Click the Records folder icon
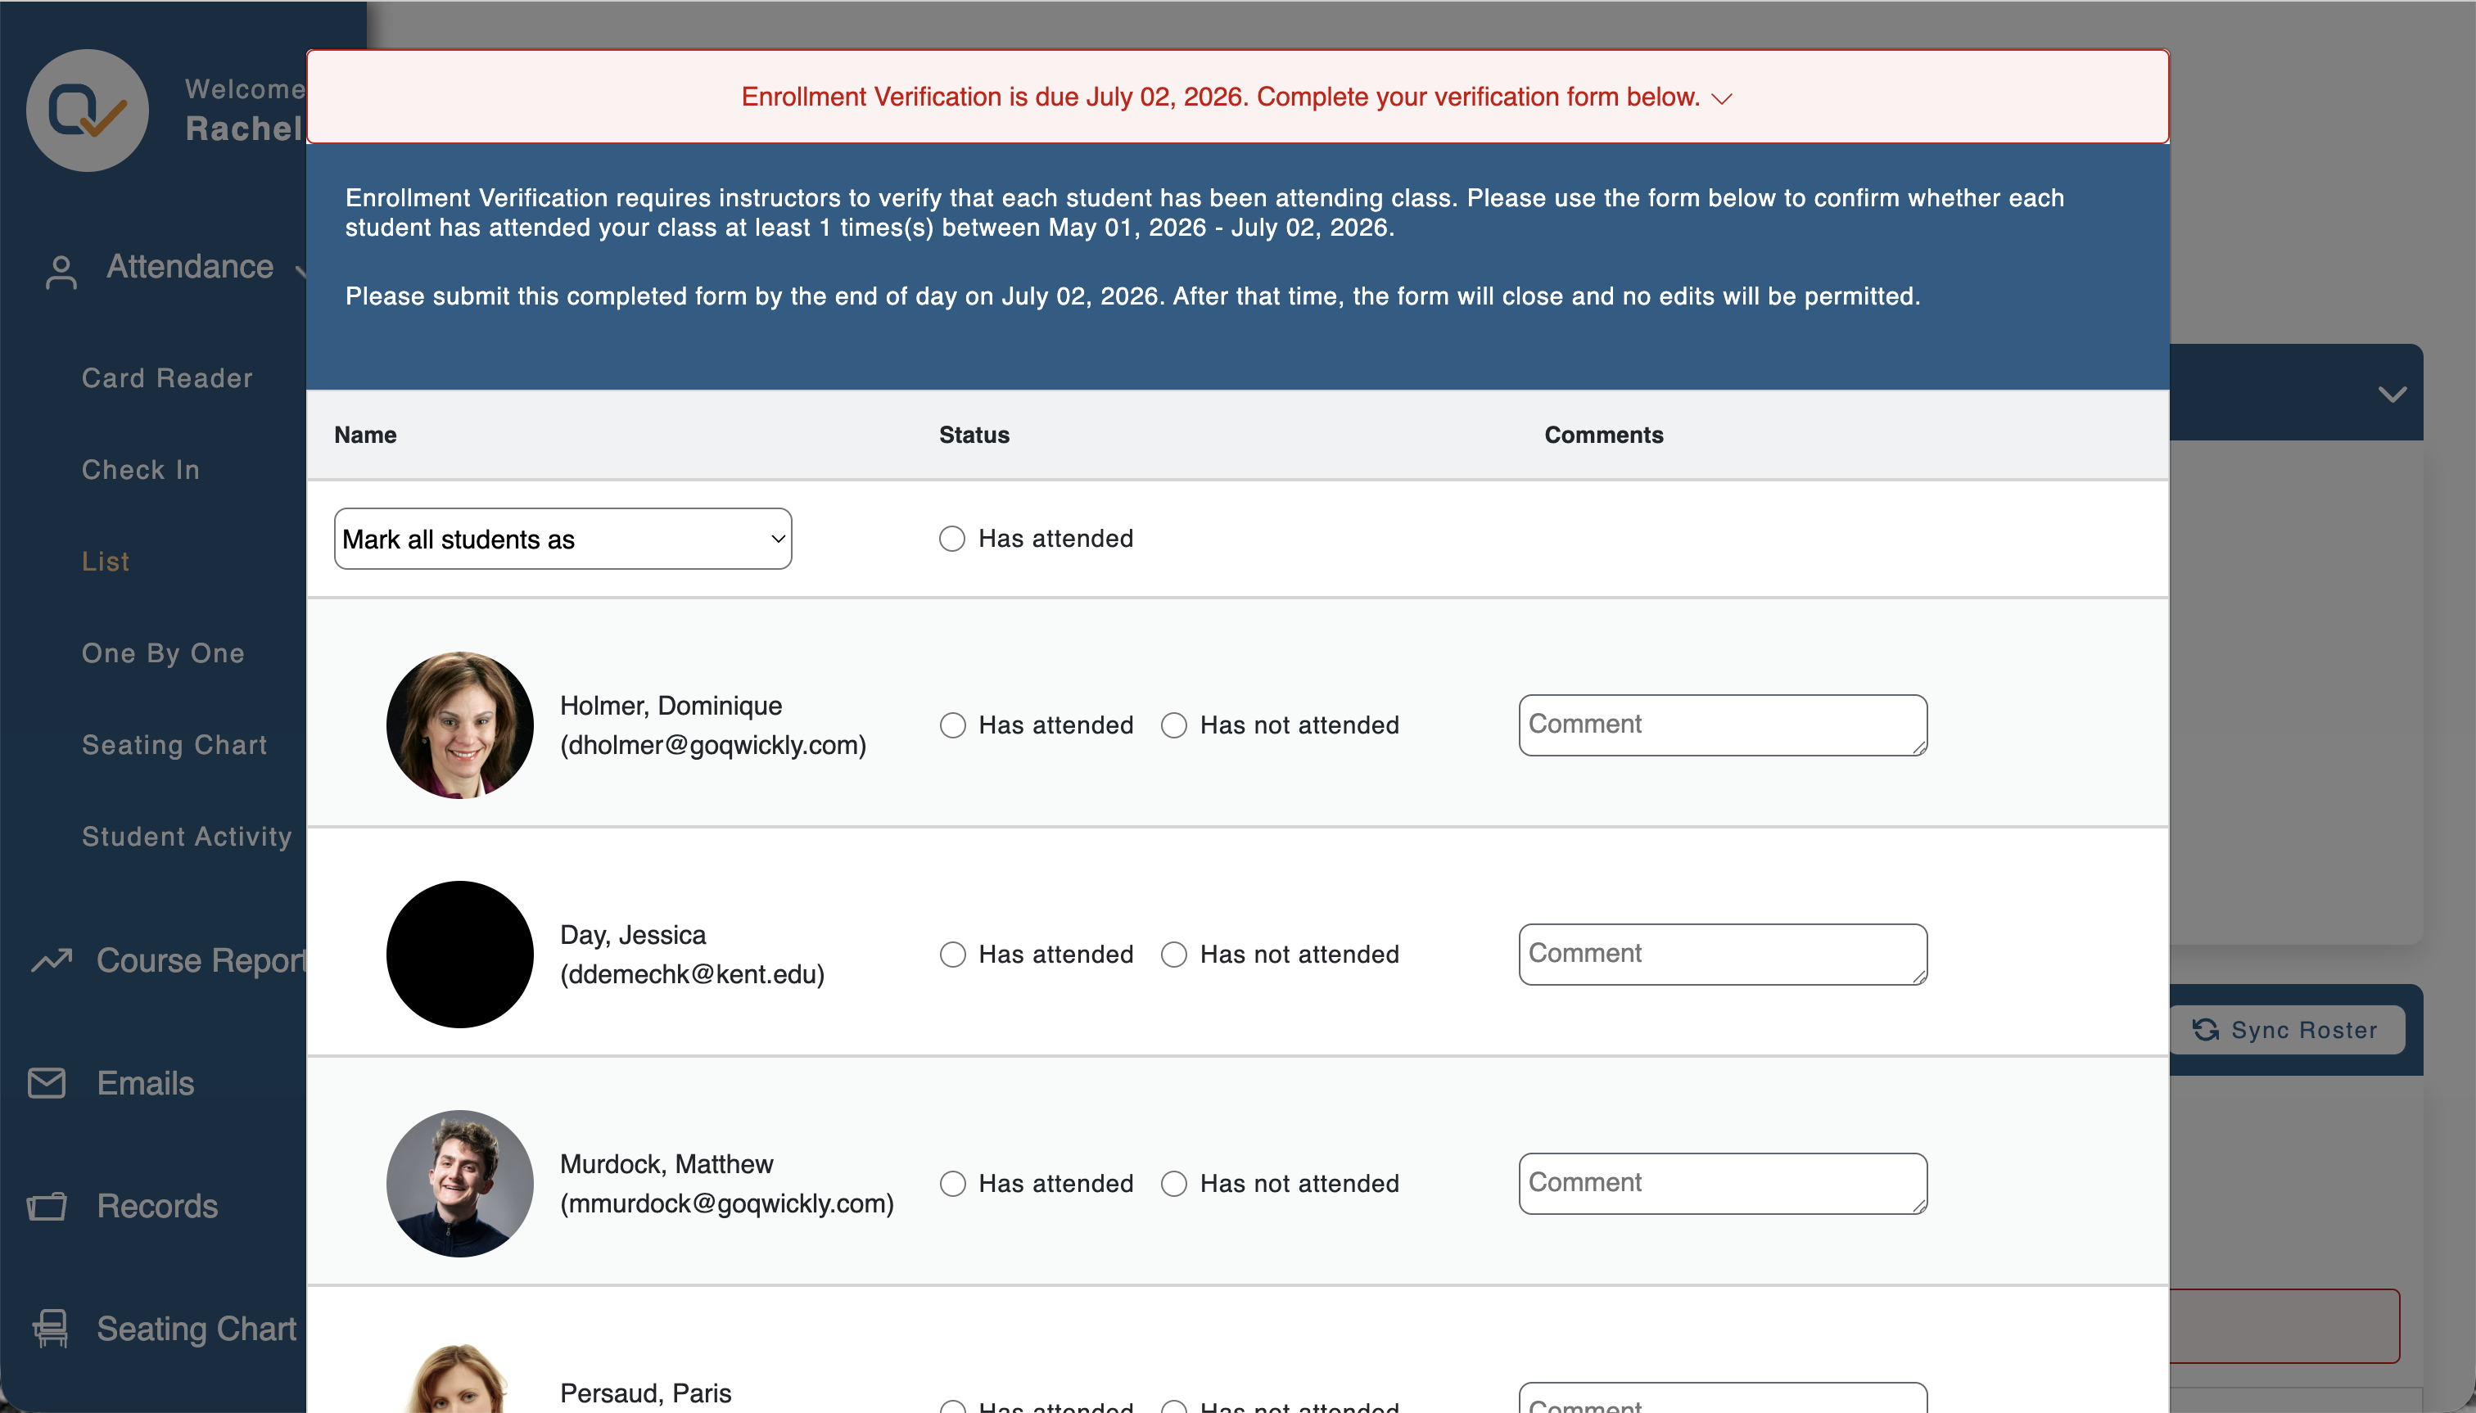 click(47, 1207)
